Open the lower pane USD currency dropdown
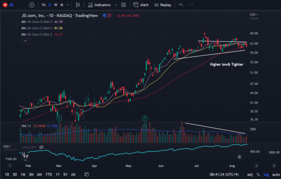 tap(7, 146)
